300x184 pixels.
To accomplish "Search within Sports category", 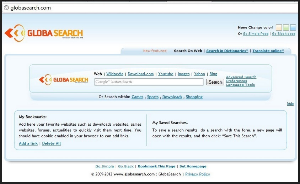I will pyautogui.click(x=153, y=97).
